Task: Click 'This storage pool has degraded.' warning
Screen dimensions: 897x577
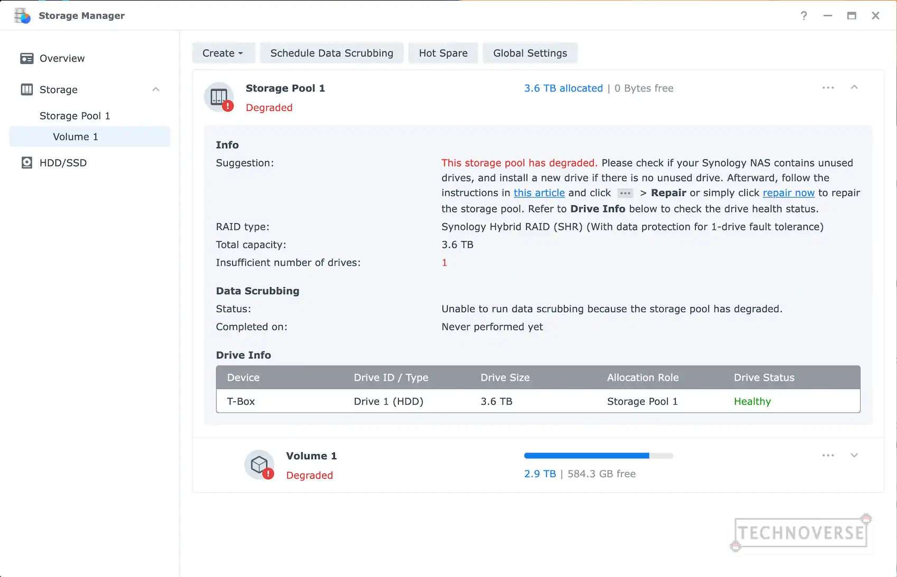Action: [519, 163]
